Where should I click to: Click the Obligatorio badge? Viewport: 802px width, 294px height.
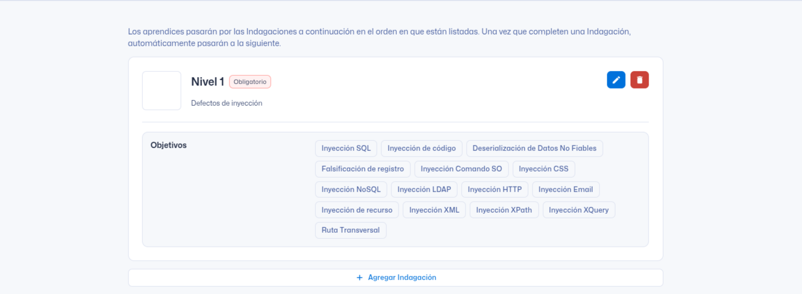click(250, 82)
